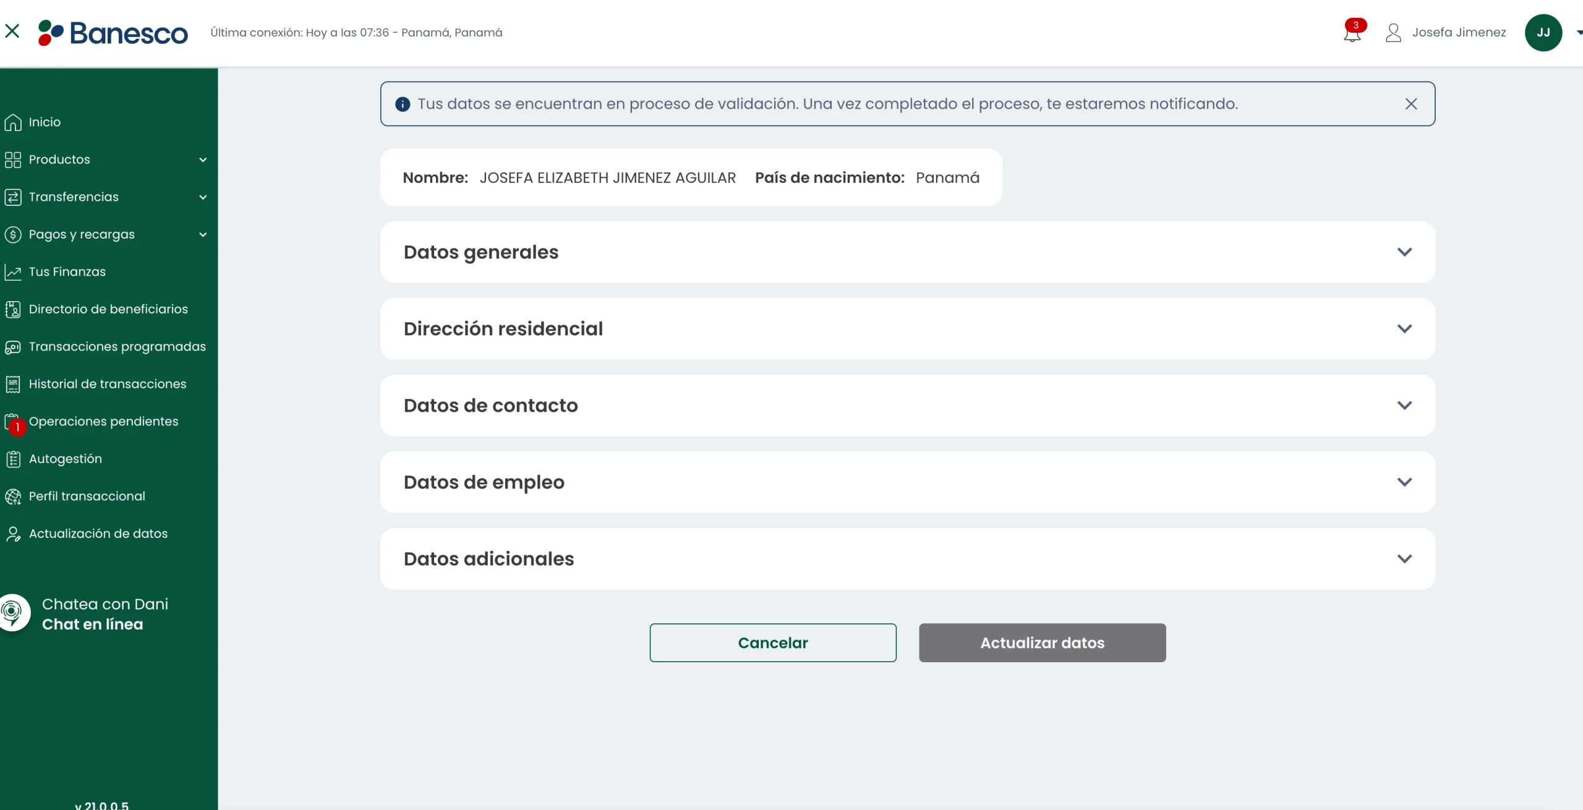Click the Última conexión text in header
The image size is (1583, 810).
pyautogui.click(x=356, y=32)
